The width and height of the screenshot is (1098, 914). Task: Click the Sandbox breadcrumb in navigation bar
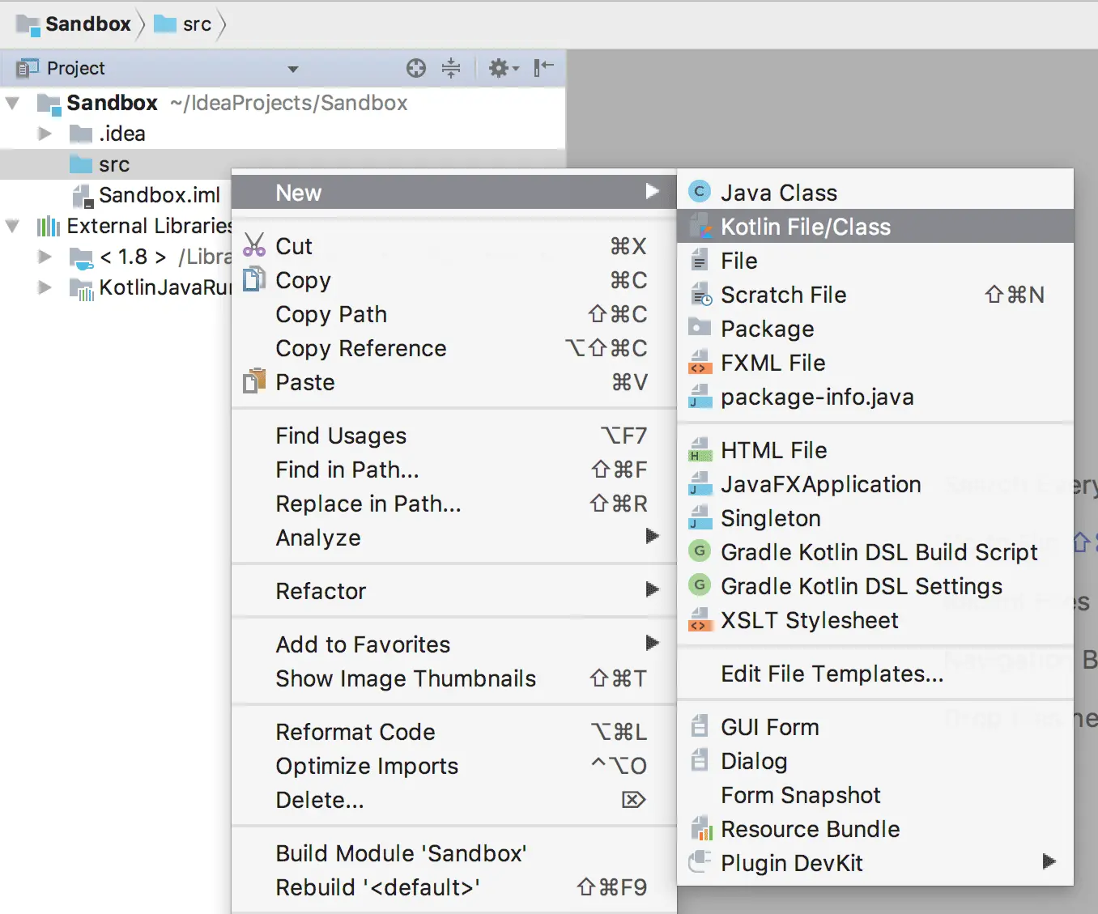74,24
